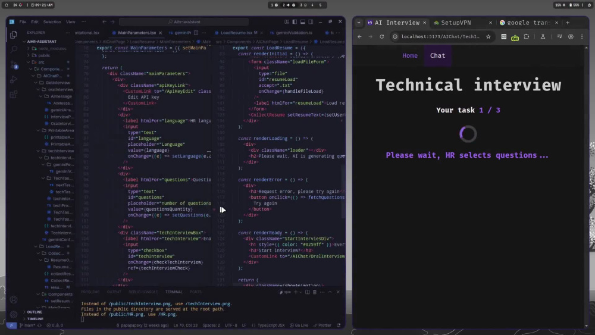Screen dimensions: 595x335
Task: Open the Accounts icon in activity bar
Action: pos(14,300)
